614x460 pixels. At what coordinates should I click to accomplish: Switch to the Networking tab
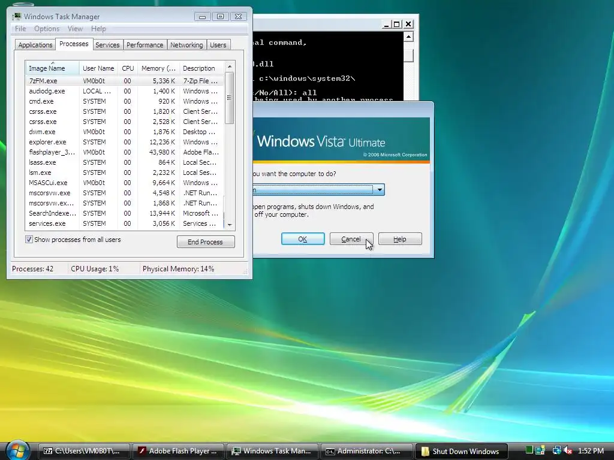pyautogui.click(x=186, y=44)
